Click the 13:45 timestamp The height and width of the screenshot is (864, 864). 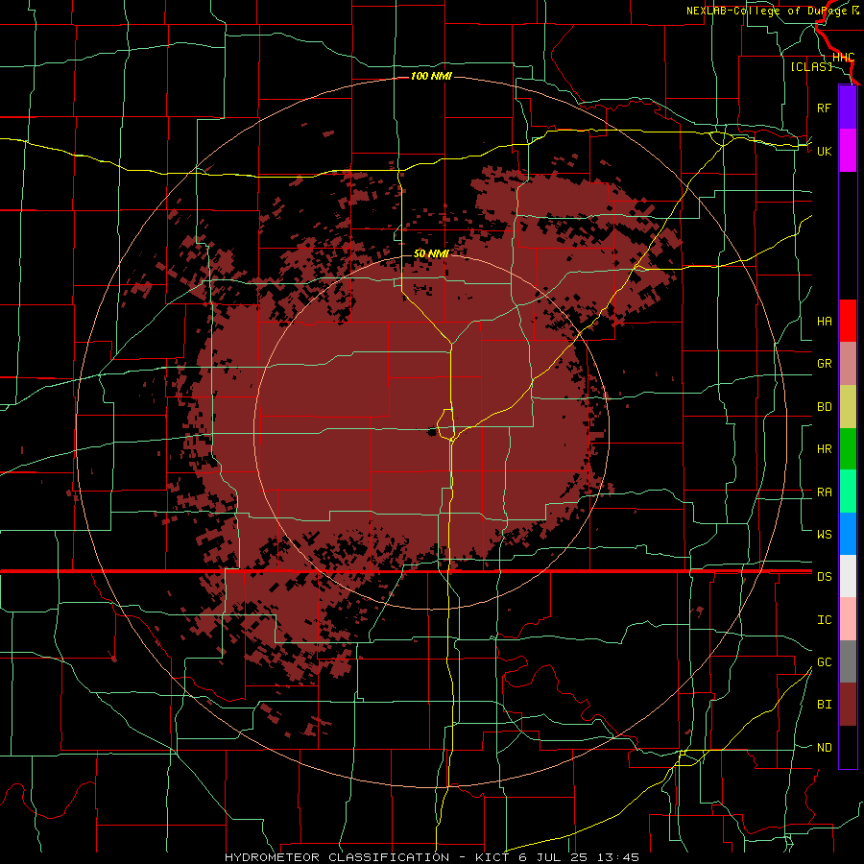point(617,857)
